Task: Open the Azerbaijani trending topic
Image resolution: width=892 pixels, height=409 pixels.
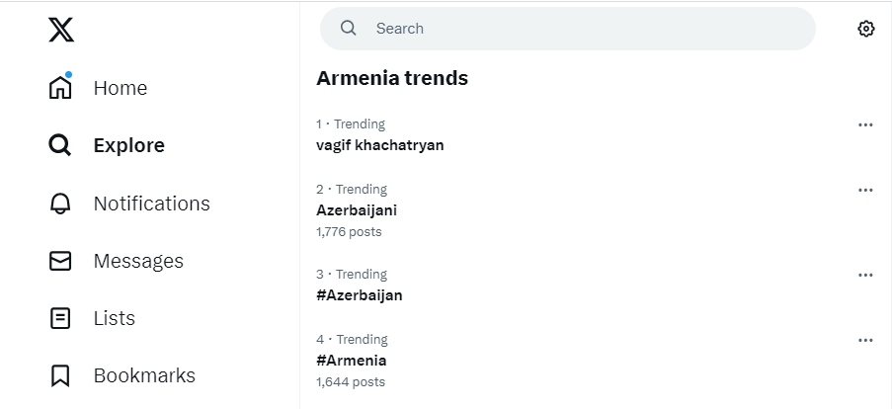Action: (357, 210)
